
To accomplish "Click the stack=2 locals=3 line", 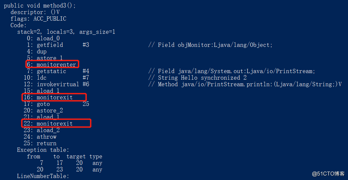I will pyautogui.click(x=66, y=32).
